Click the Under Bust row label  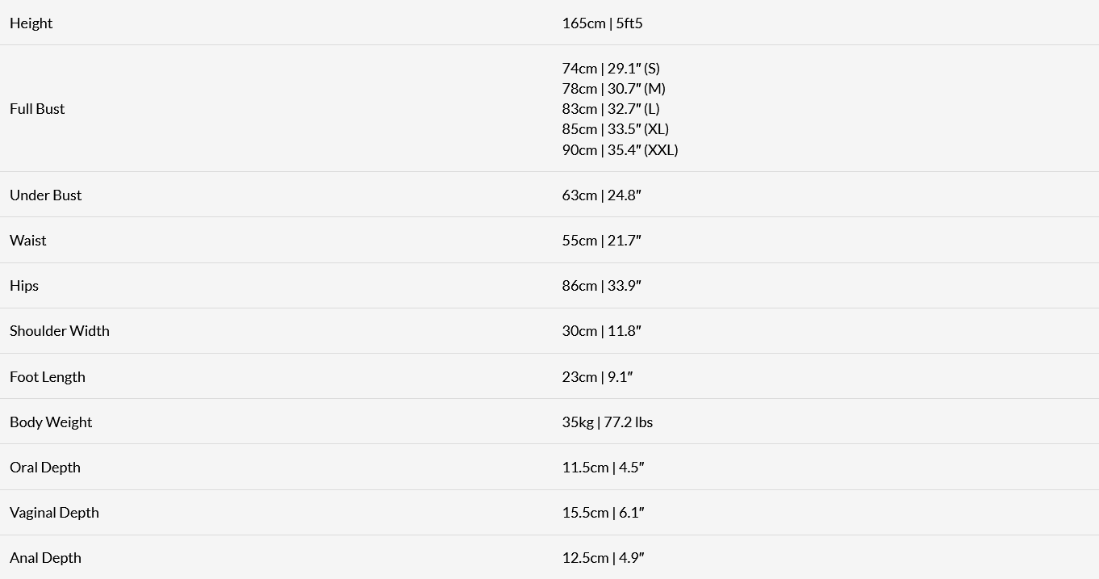coord(45,195)
